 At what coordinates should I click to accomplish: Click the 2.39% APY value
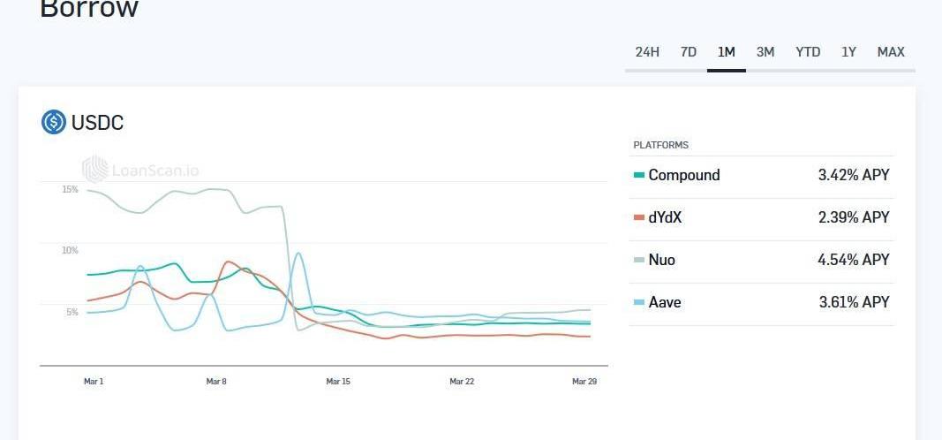(x=854, y=217)
